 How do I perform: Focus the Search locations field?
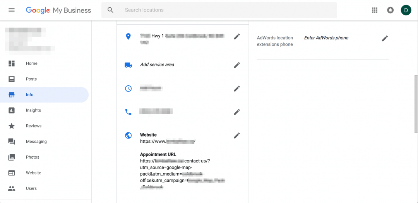click(219, 10)
